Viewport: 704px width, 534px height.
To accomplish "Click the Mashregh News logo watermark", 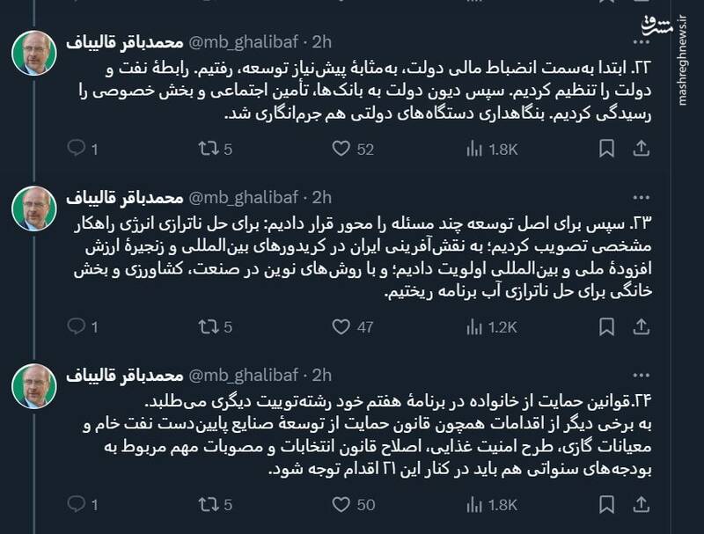I will coord(677,26).
